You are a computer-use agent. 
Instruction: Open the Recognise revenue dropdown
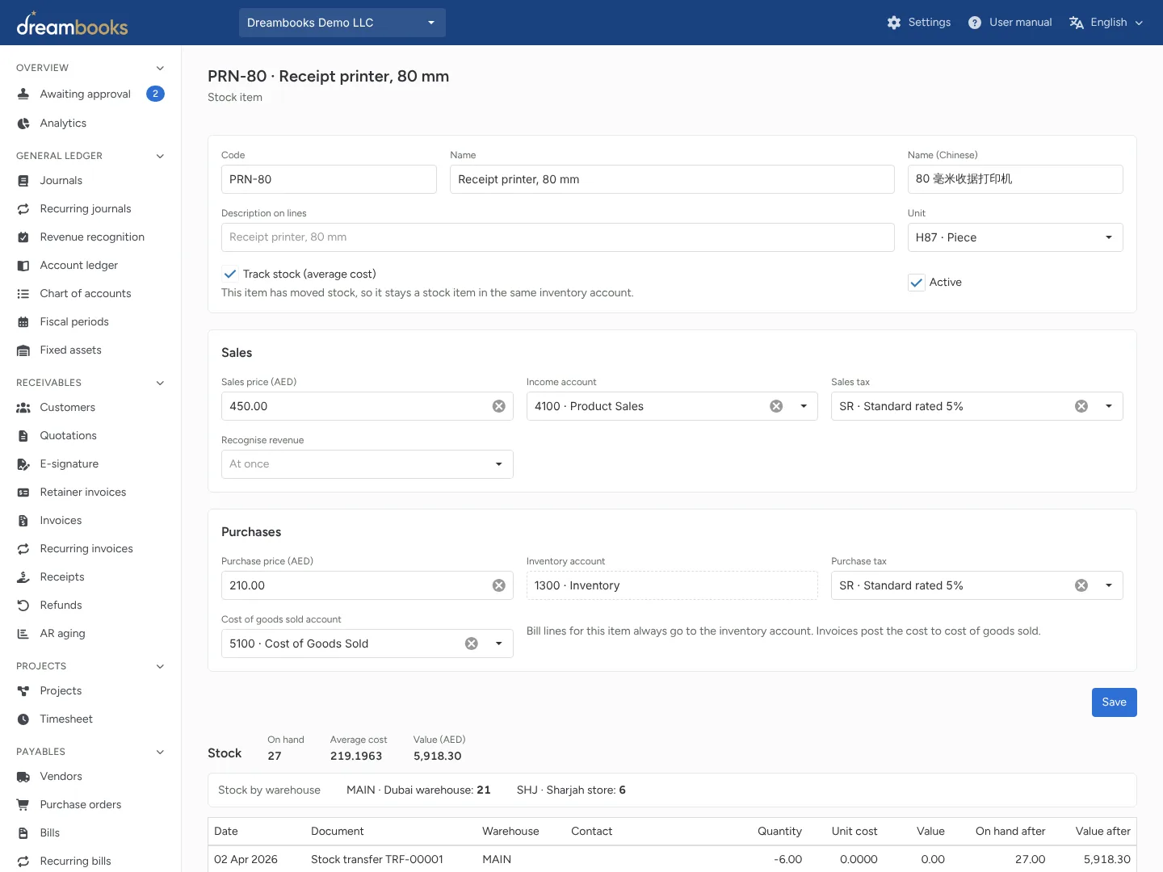367,464
